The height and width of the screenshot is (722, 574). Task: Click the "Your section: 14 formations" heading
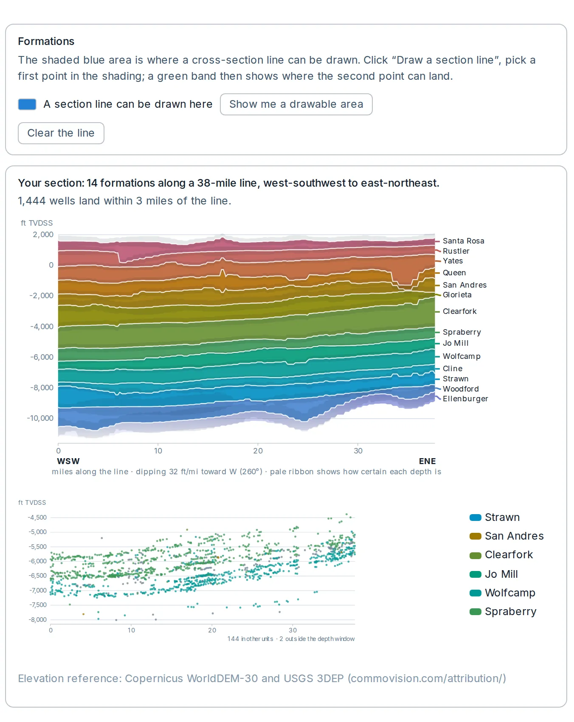coord(228,183)
